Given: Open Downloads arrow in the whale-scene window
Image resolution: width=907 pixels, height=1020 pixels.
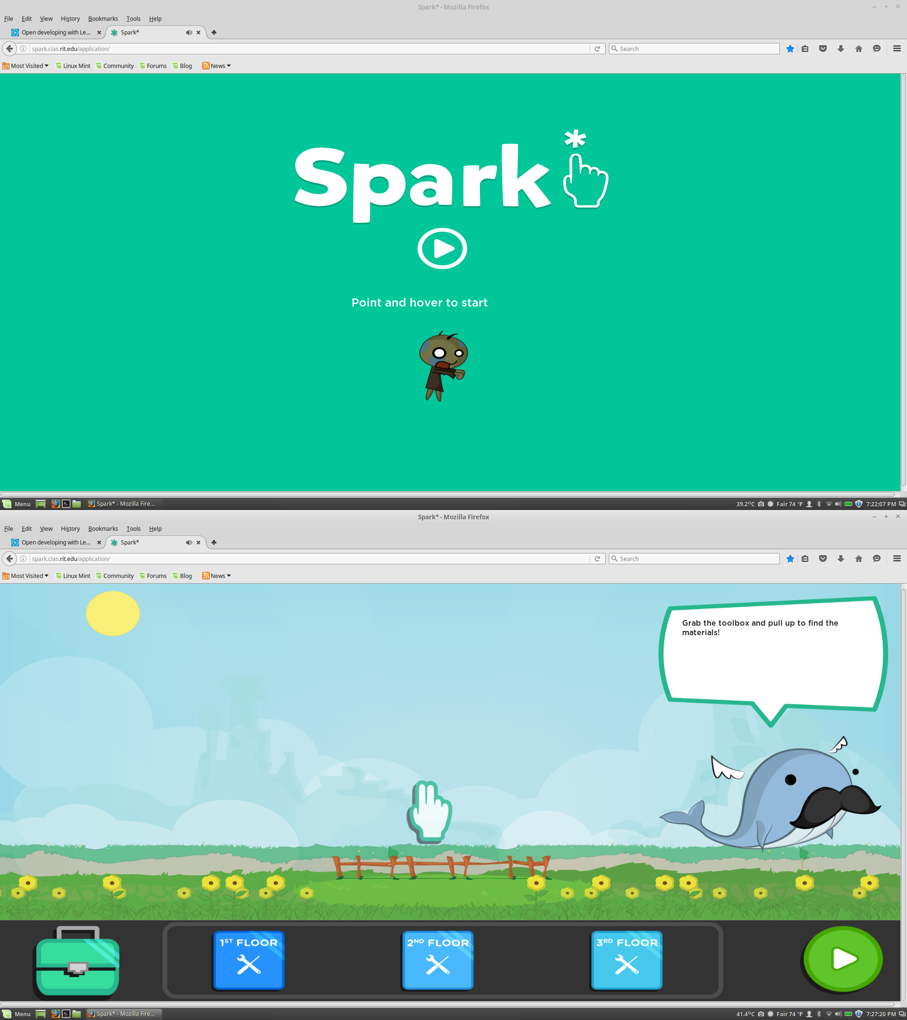Looking at the screenshot, I should tap(840, 559).
